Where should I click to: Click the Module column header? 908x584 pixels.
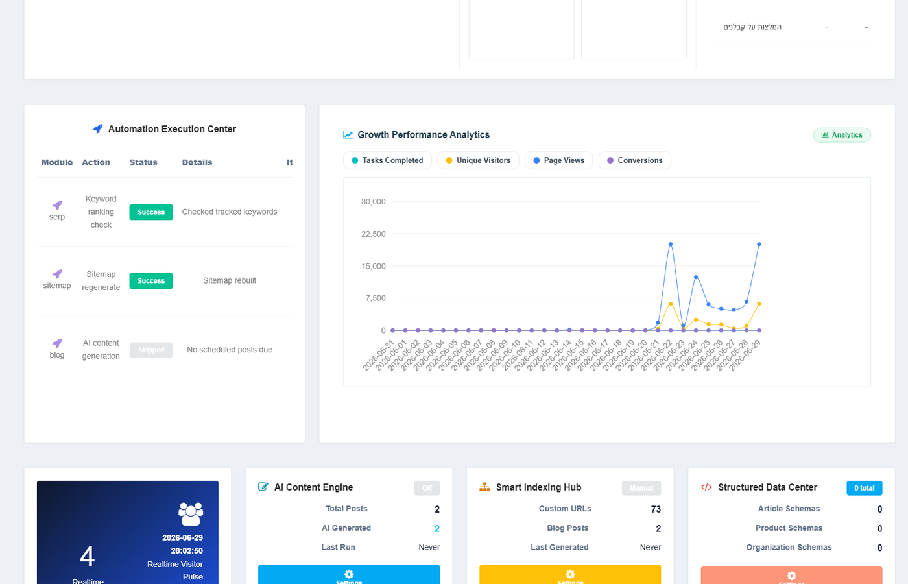coord(57,162)
